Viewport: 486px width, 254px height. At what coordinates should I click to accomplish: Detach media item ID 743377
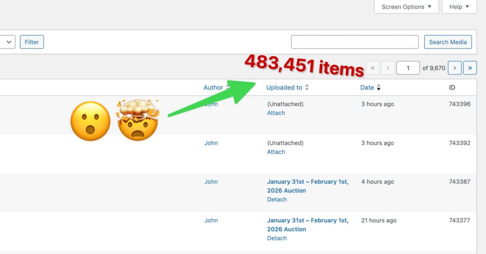click(277, 238)
